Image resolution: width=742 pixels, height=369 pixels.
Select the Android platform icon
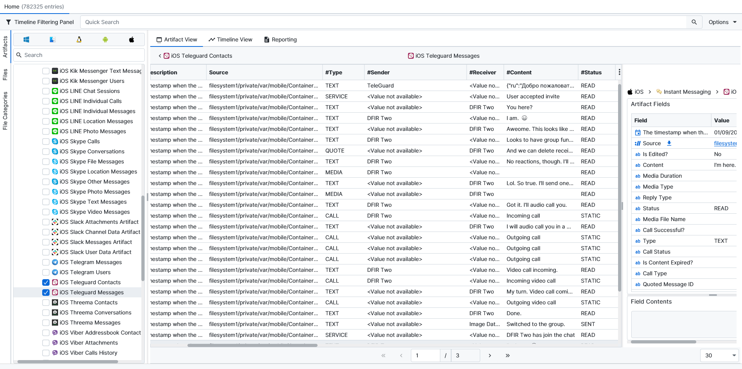(105, 39)
